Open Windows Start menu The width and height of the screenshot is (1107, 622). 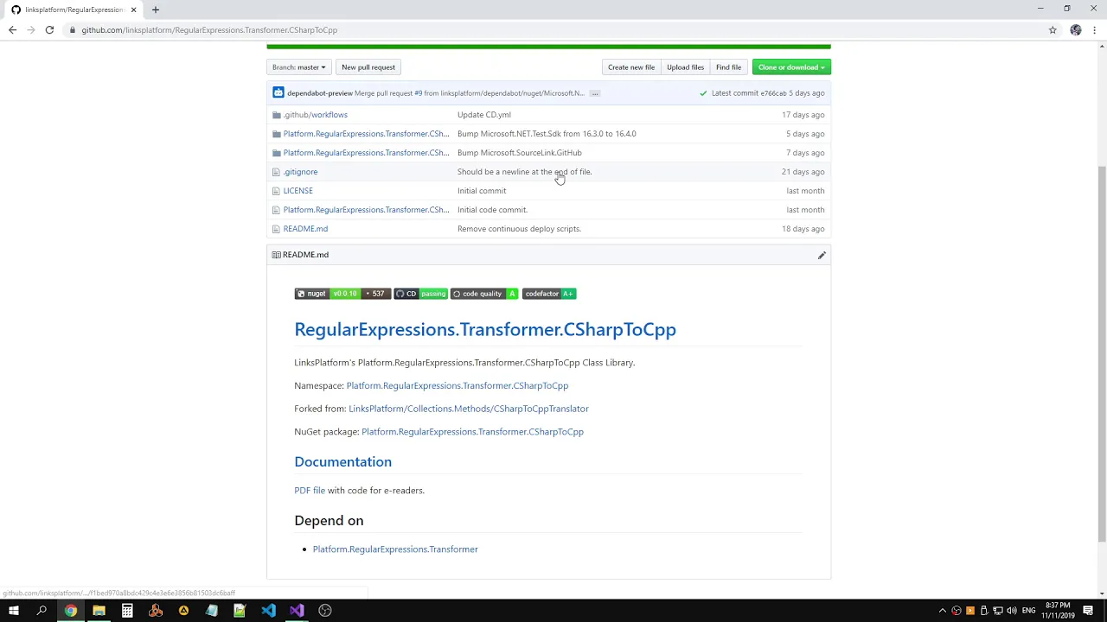pos(14,611)
